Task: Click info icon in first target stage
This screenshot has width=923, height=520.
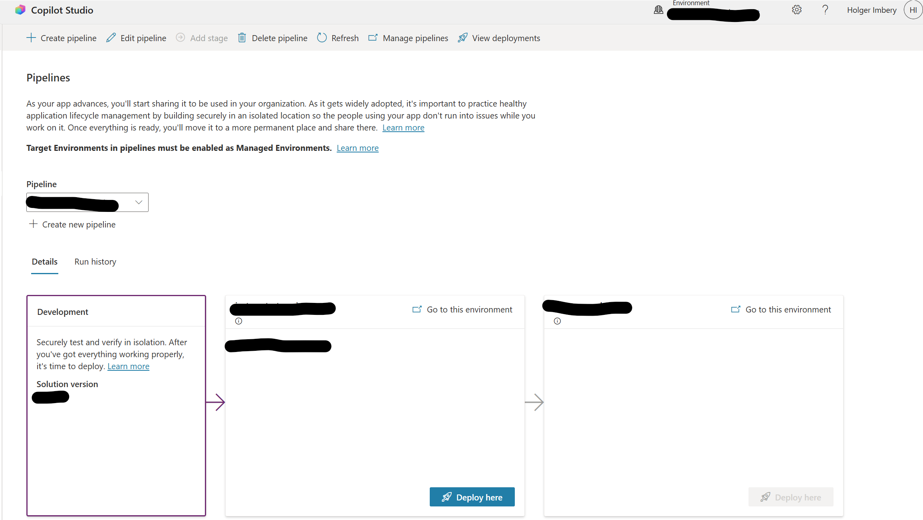Action: [239, 321]
